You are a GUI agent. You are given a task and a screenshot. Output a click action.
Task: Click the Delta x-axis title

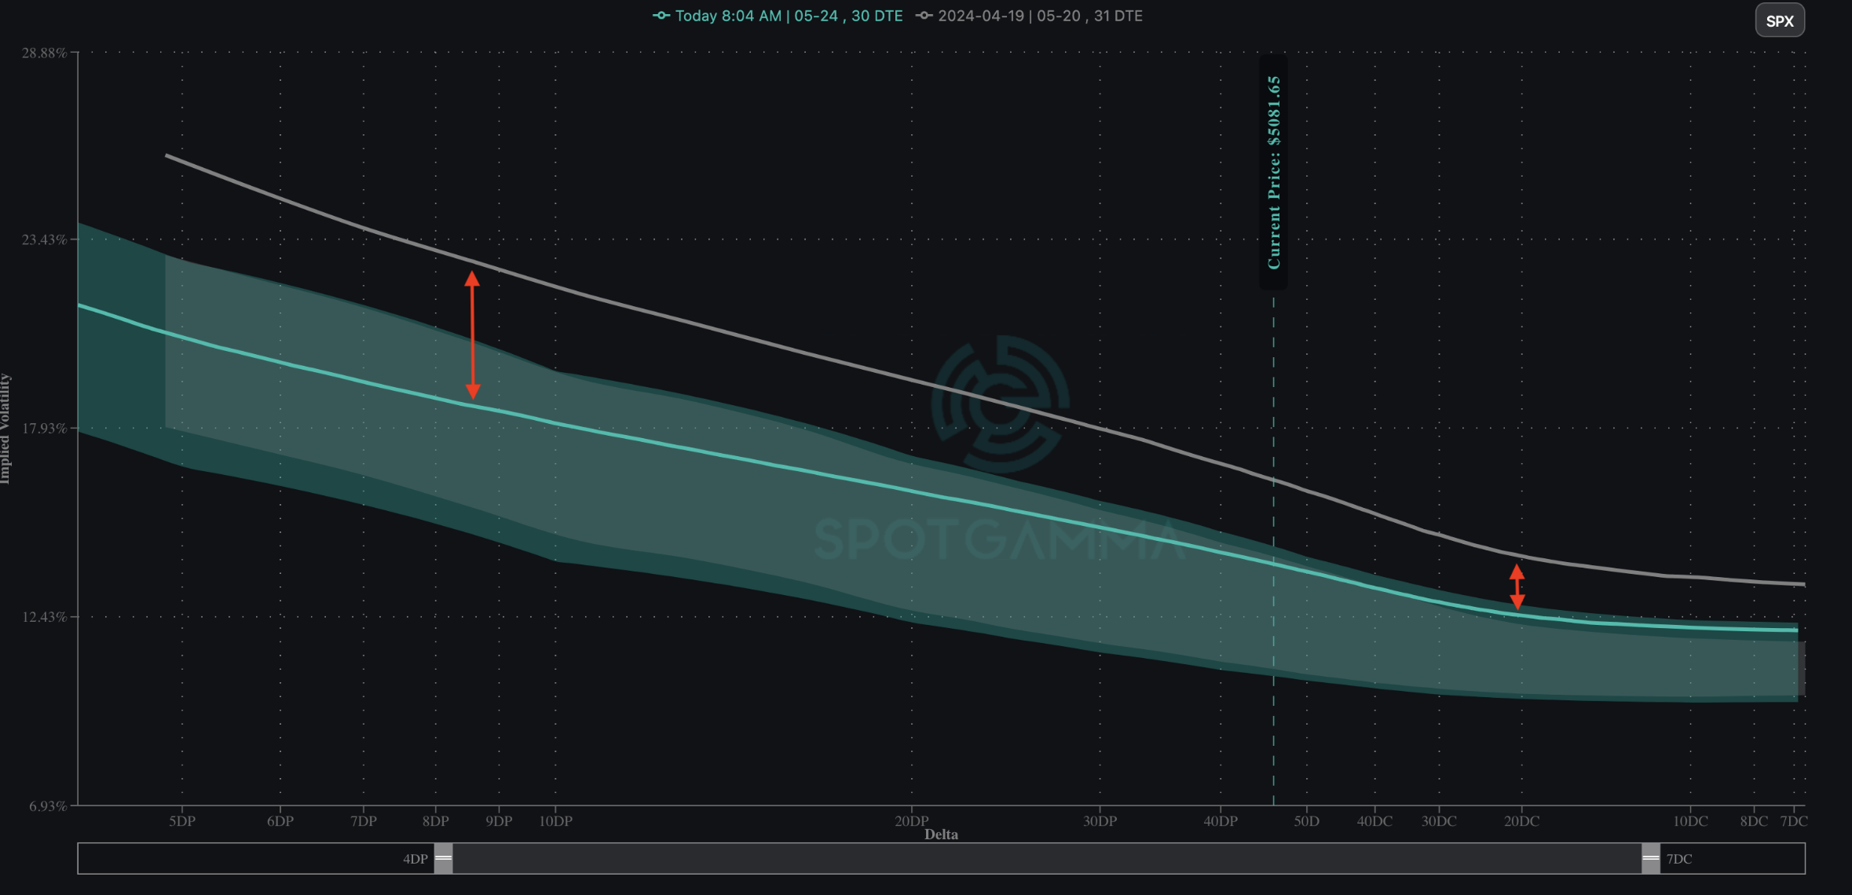point(941,835)
